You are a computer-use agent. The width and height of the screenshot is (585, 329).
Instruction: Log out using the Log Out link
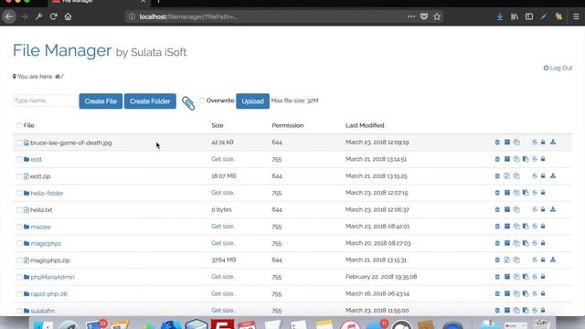click(x=558, y=68)
